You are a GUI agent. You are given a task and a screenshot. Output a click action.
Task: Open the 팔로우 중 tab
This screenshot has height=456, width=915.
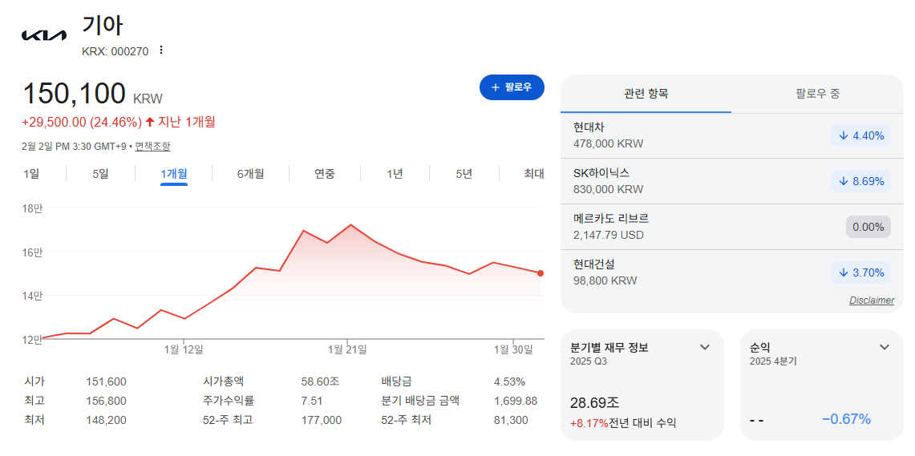817,94
